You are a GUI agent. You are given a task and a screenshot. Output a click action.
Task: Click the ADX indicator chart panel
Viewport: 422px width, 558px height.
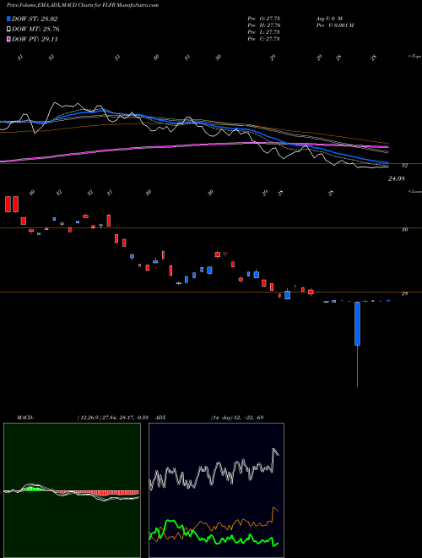(216, 490)
